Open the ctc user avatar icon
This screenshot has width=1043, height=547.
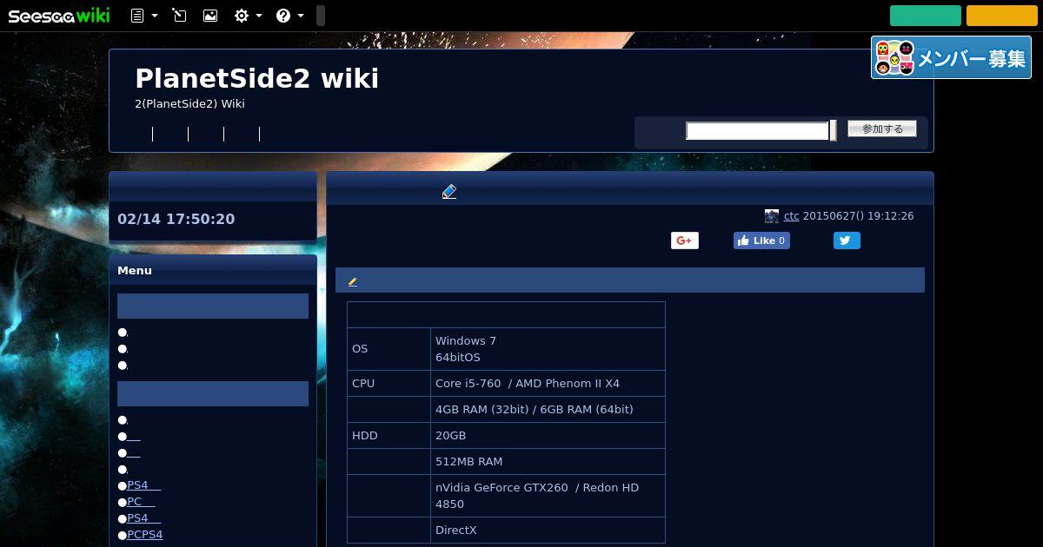(x=772, y=216)
